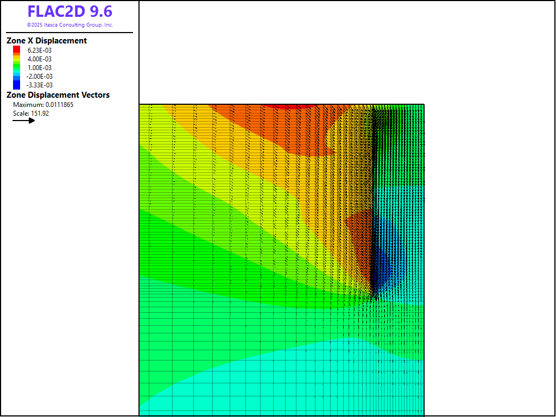556x417 pixels.
Task: Select the Zone X Displacement legend heading
Action: pos(47,41)
